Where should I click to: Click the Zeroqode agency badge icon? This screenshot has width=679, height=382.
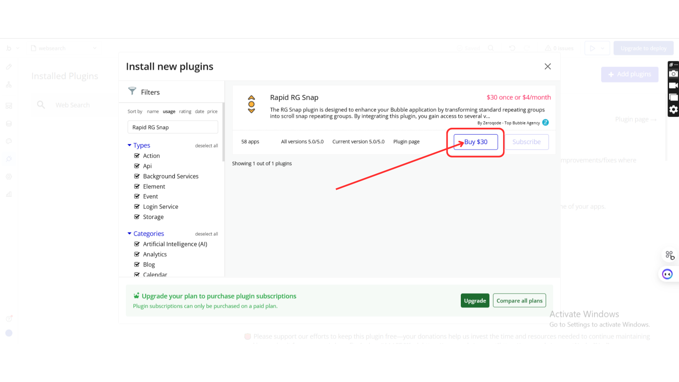545,122
